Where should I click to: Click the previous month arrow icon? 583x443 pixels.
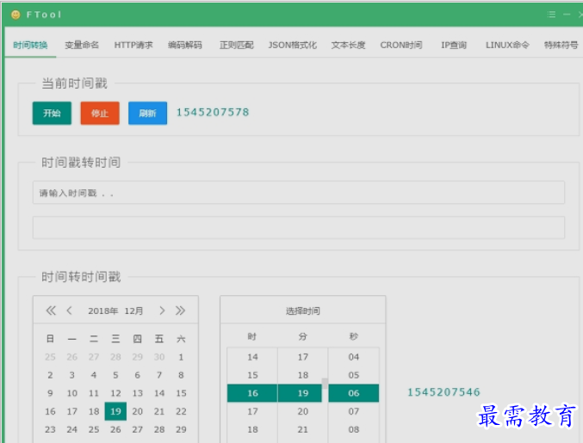70,311
